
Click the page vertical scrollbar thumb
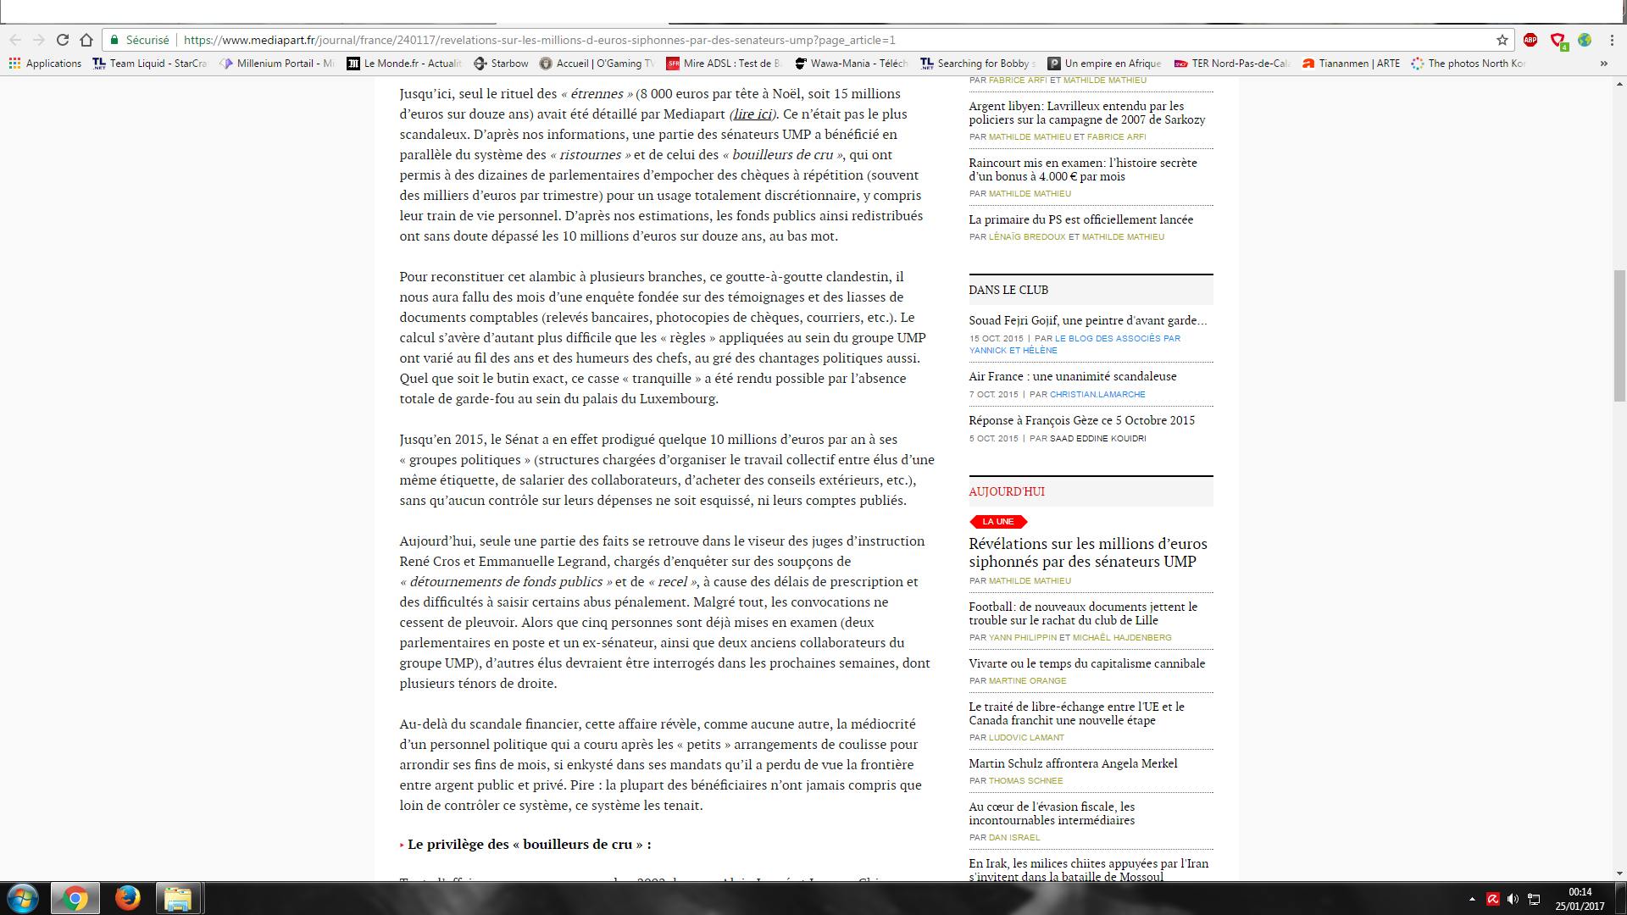pyautogui.click(x=1619, y=335)
